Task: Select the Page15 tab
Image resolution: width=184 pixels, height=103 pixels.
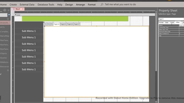Action: (63, 24)
